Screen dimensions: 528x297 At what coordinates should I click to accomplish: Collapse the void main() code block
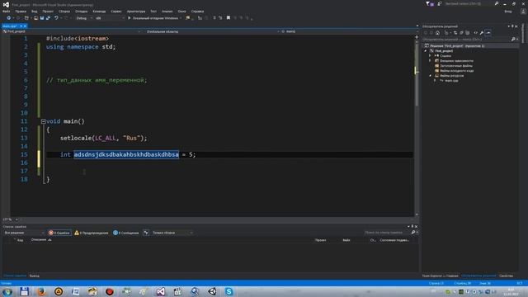point(43,121)
